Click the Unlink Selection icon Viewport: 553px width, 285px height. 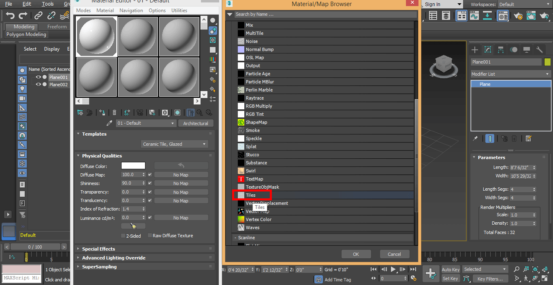(51, 16)
